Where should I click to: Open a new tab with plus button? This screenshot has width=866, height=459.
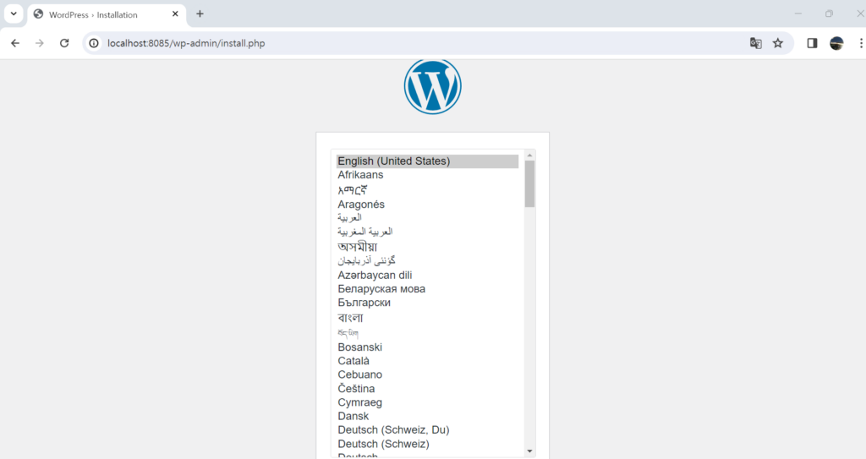click(x=200, y=14)
